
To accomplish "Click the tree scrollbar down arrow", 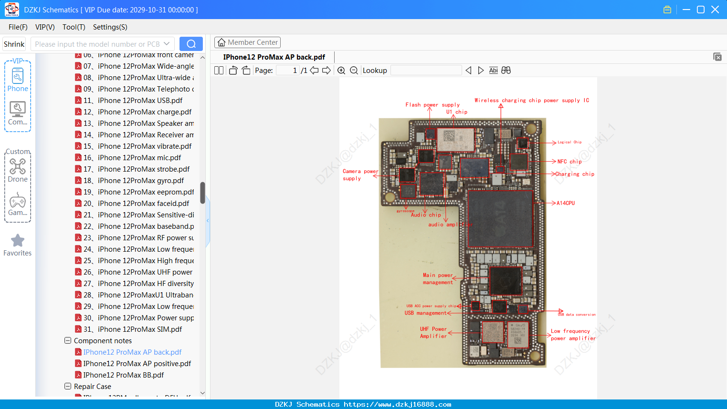I will (202, 393).
